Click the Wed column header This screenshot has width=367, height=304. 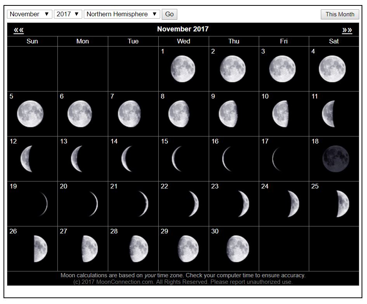(183, 41)
